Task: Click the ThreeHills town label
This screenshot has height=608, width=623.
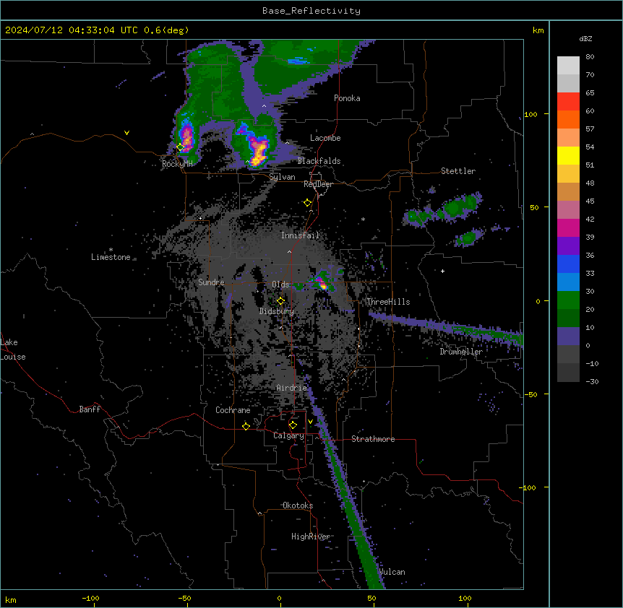Action: coord(388,302)
